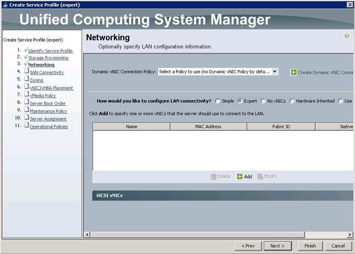Select the Expert LAN connectivity option
Screen dimensions: 355x254
point(240,101)
